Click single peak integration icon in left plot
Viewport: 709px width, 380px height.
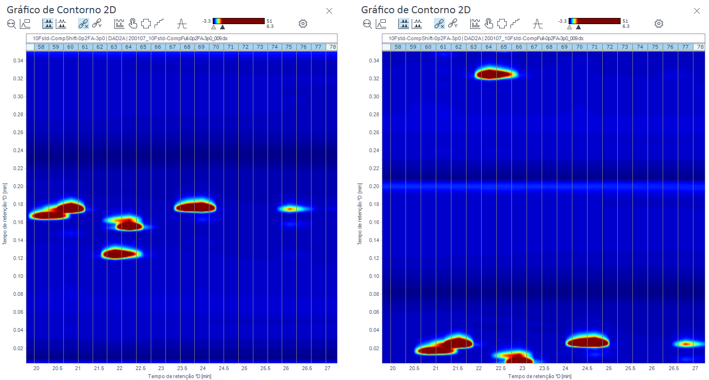tap(182, 23)
